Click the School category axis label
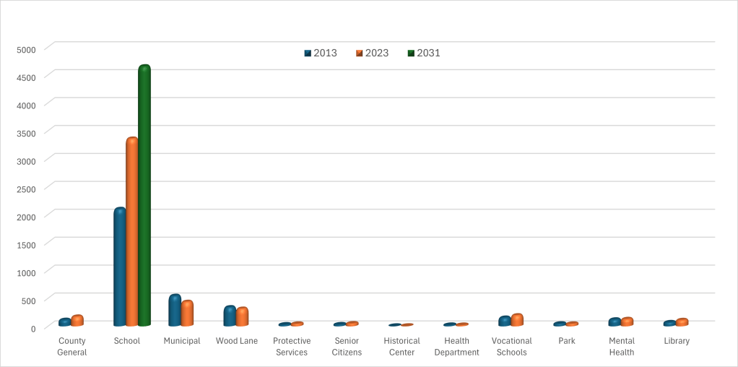This screenshot has width=738, height=367. pos(127,341)
